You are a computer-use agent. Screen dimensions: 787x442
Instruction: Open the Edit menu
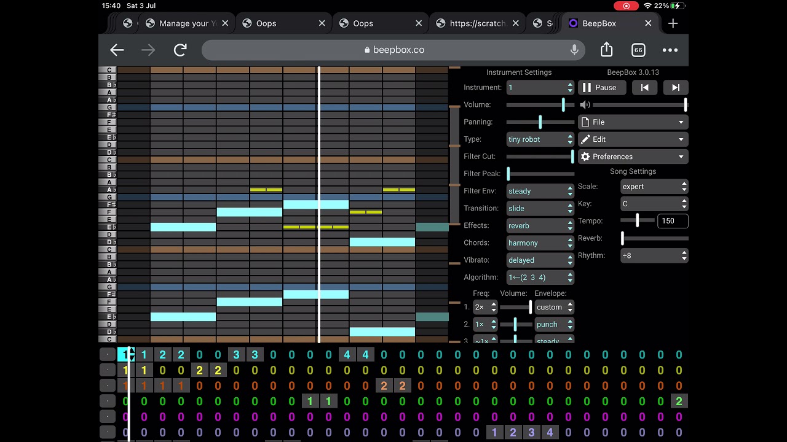[x=633, y=139]
